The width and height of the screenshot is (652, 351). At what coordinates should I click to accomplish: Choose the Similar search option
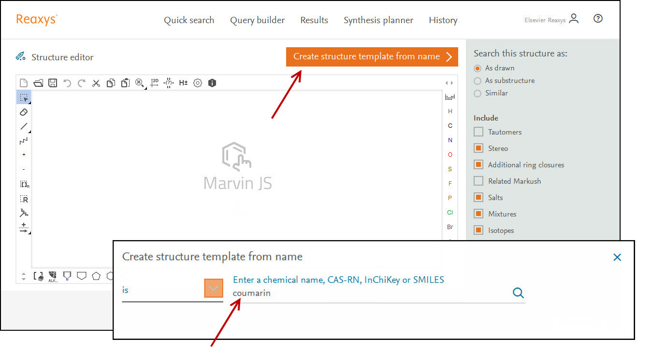[478, 93]
